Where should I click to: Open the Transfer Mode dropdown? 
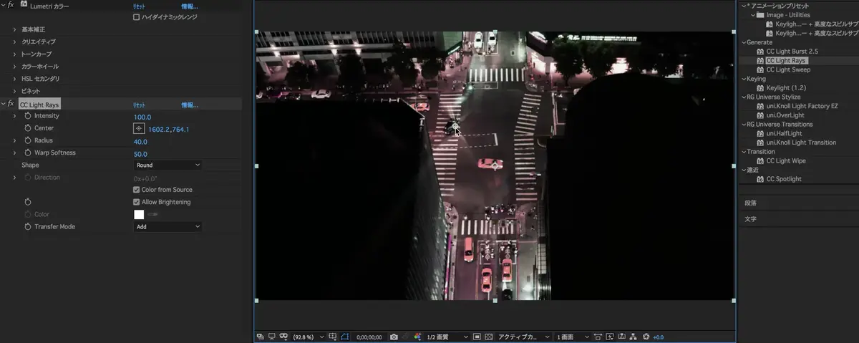point(168,227)
